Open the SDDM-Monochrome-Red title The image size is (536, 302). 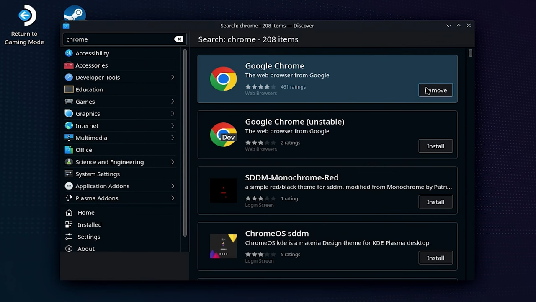tap(292, 177)
